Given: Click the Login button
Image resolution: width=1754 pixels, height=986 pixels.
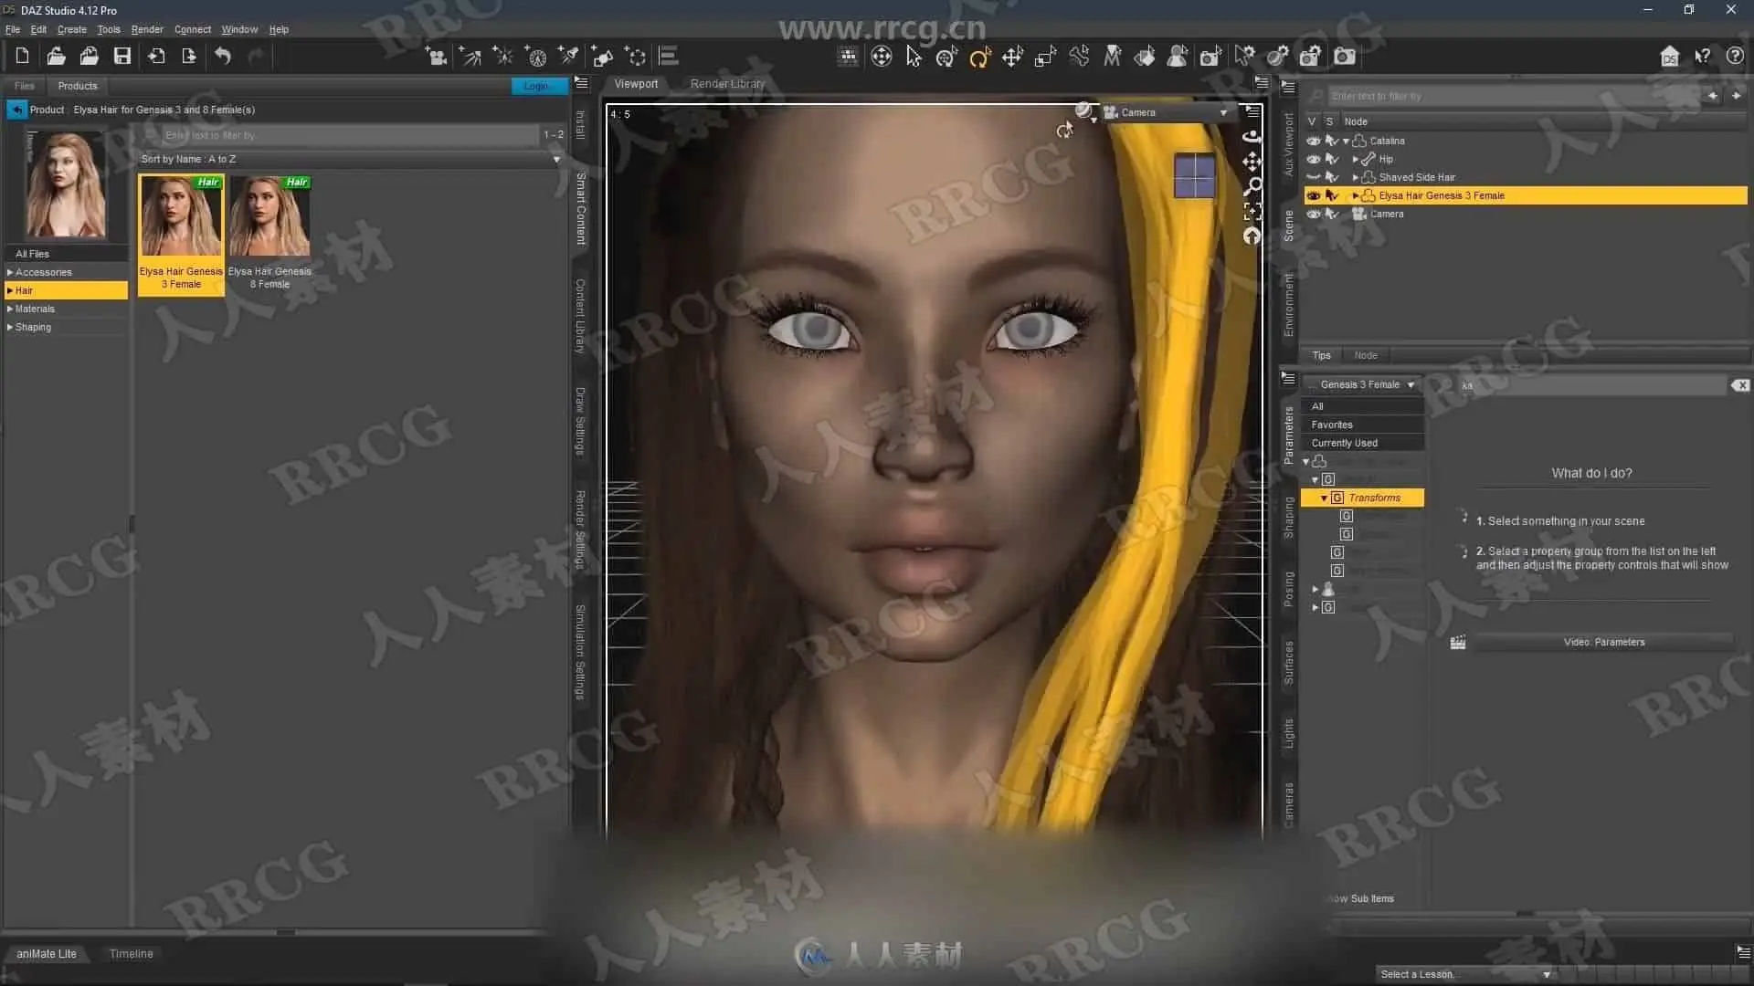Looking at the screenshot, I should pos(537,86).
